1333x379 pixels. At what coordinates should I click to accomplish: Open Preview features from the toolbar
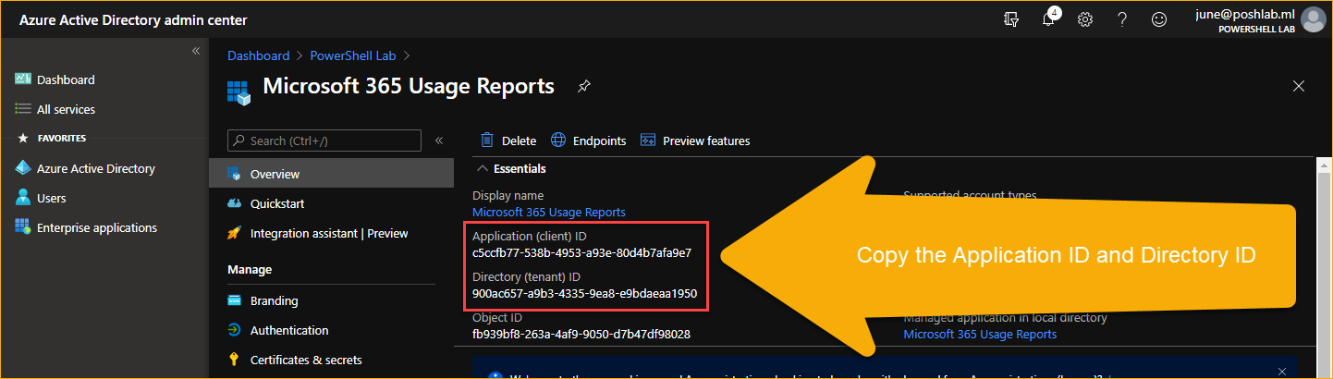(x=695, y=141)
